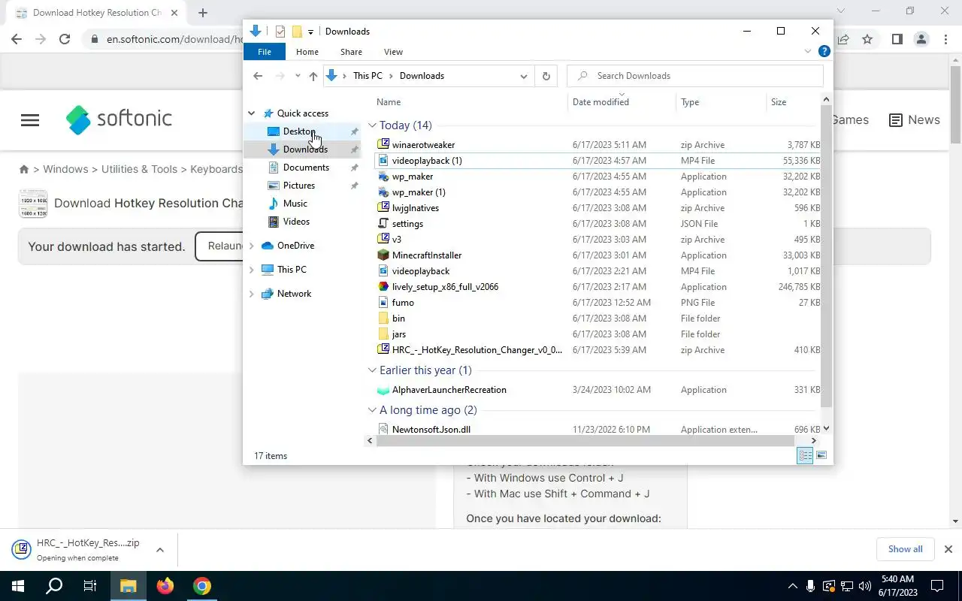The image size is (962, 601).
Task: Collapse Quick access tree node
Action: (252, 113)
